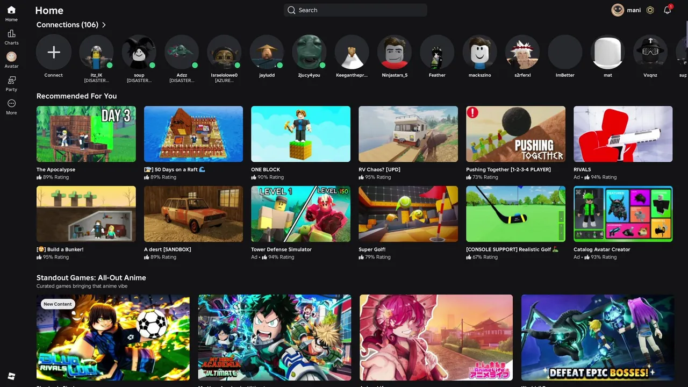The height and width of the screenshot is (387, 688).
Task: Click the Search input field
Action: coord(355,10)
